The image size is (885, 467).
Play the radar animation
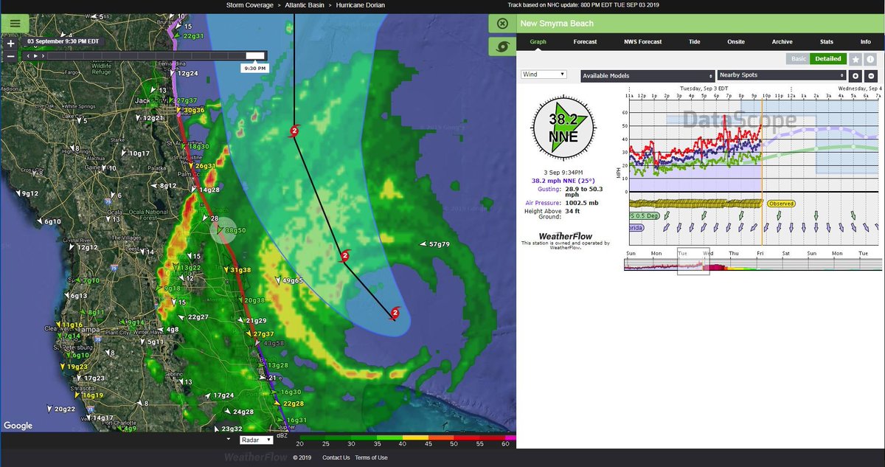pyautogui.click(x=35, y=55)
